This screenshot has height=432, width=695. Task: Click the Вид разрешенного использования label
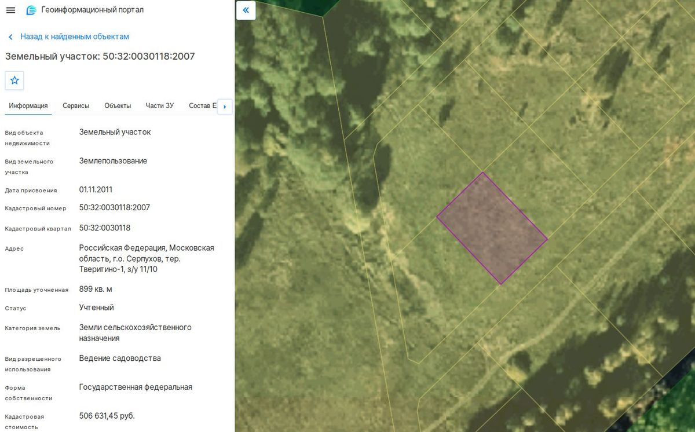click(x=33, y=364)
